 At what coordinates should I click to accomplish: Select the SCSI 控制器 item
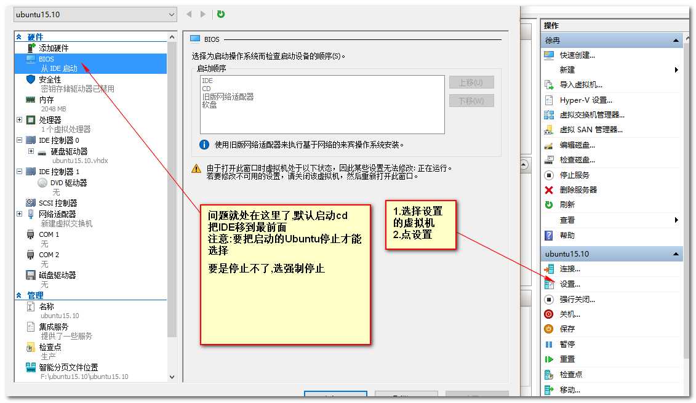click(58, 203)
